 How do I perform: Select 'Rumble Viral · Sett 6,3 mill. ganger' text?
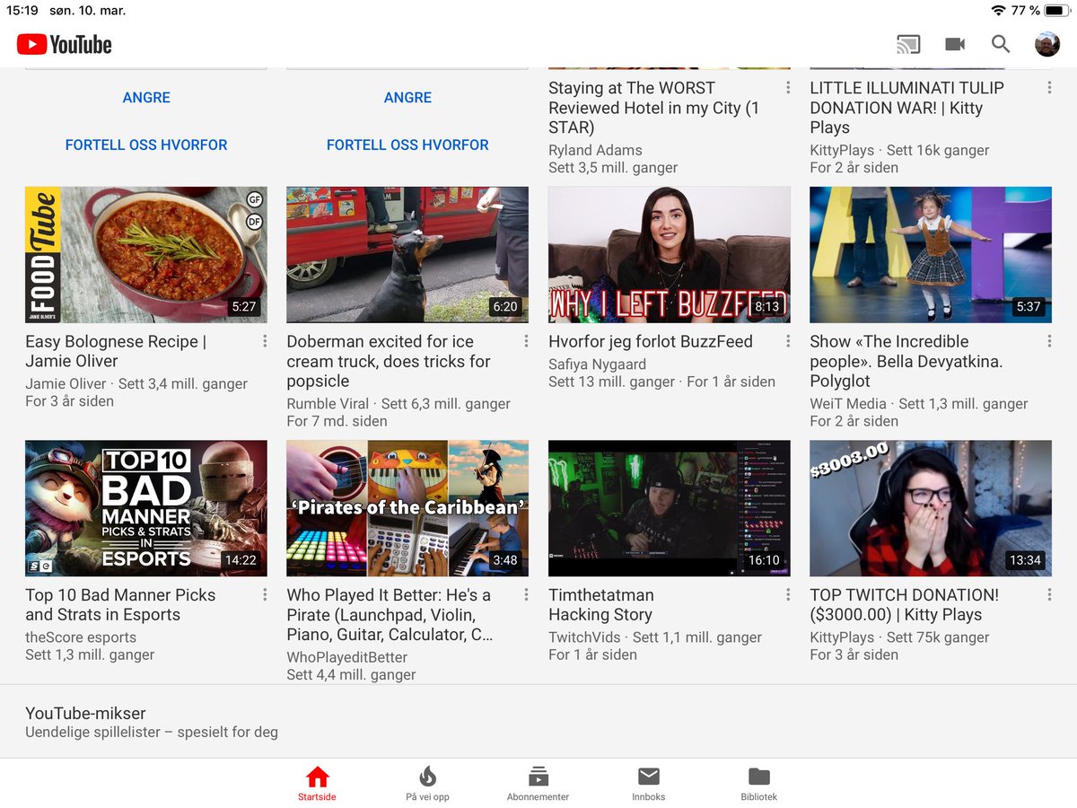(398, 404)
